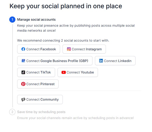Click the Instagram logo icon

69,49
